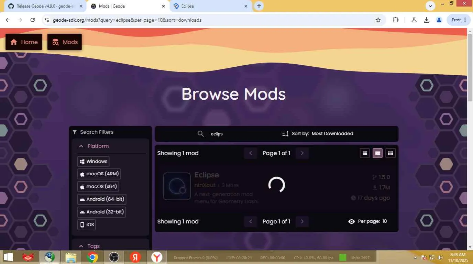Toggle the Android (64-bit) platform filter
The width and height of the screenshot is (473, 264).
(101, 199)
